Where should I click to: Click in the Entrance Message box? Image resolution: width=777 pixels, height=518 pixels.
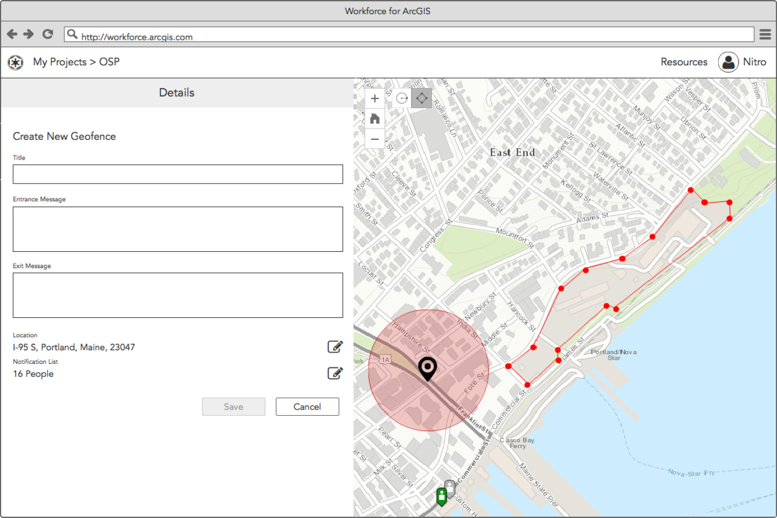pyautogui.click(x=177, y=229)
